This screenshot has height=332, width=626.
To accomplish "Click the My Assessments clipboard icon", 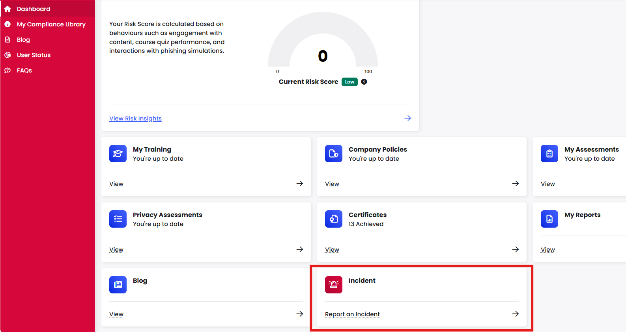I will pos(549,154).
